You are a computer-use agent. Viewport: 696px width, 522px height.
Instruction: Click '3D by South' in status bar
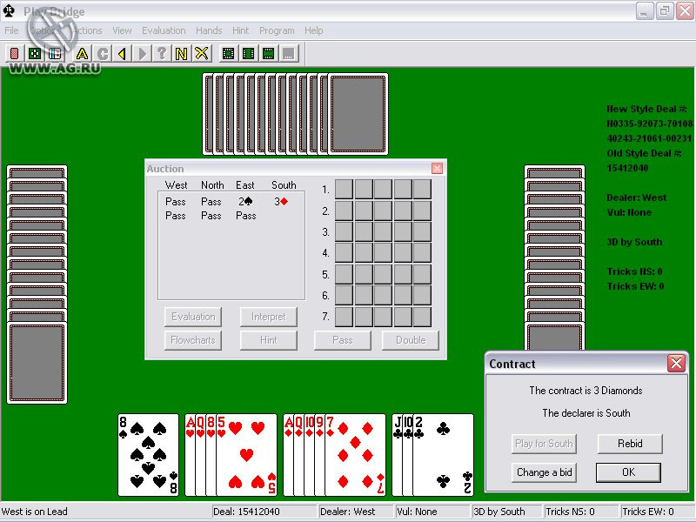499,512
